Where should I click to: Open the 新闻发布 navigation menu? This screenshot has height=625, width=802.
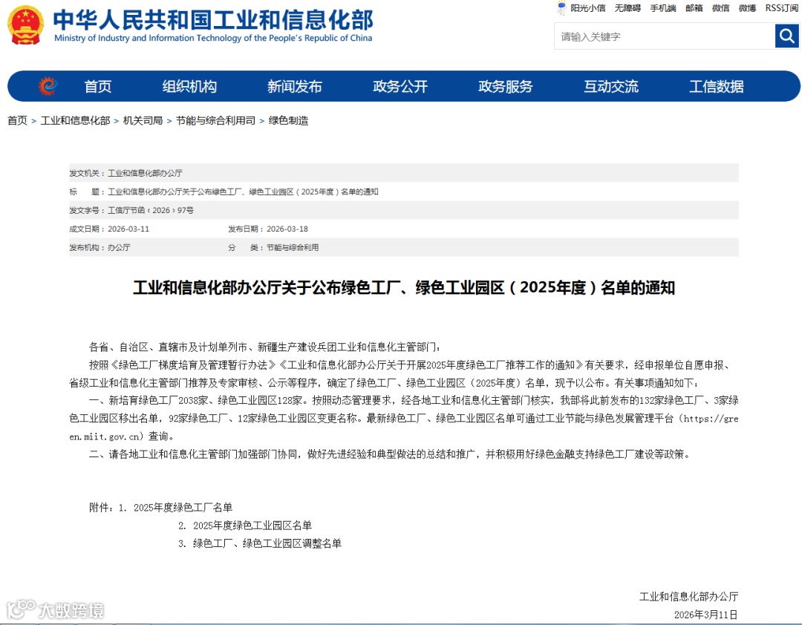point(295,86)
